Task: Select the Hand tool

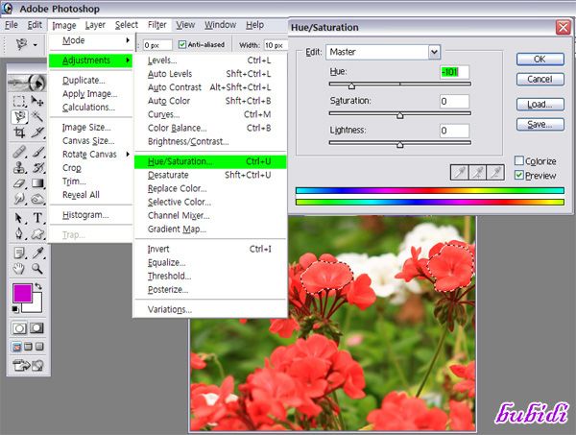Action: (19, 269)
